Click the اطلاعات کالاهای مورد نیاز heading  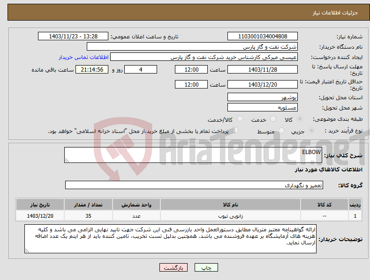(328, 169)
